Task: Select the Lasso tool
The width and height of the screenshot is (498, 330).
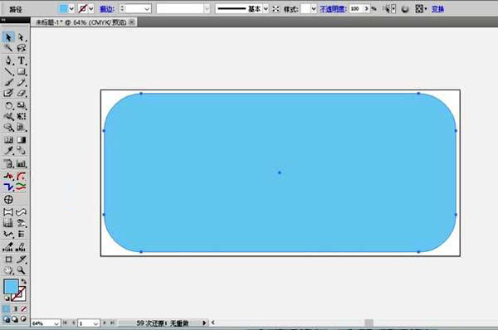Action: pos(22,48)
